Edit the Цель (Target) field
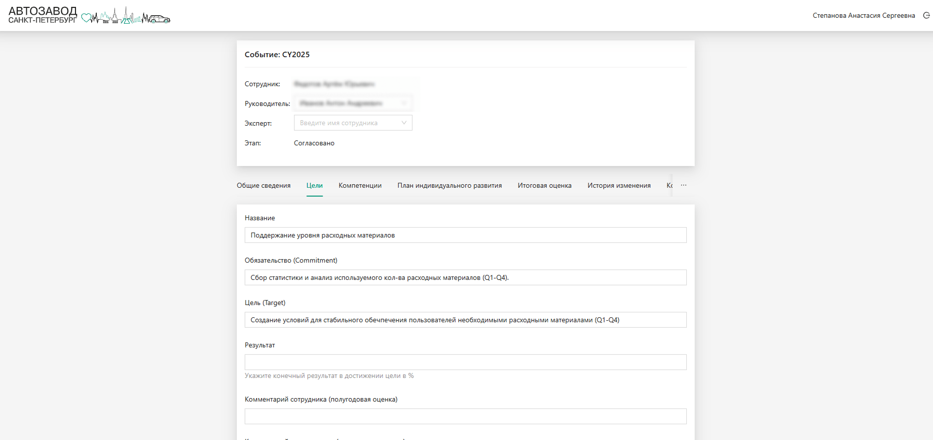Screen dimensions: 933x440 tap(465, 320)
